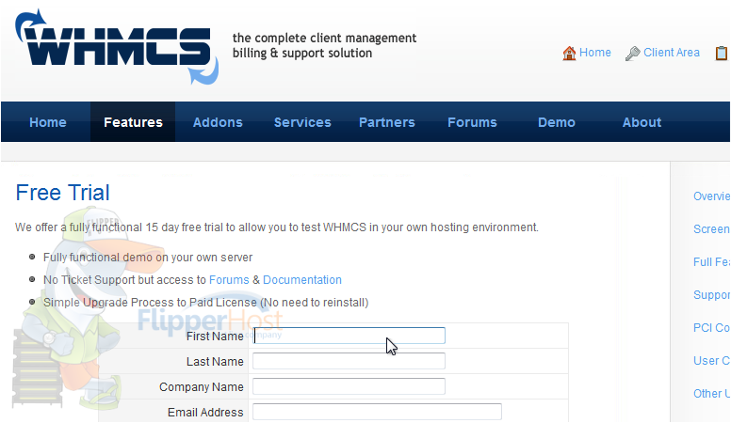Click the clipboard icon after Client Area

[x=723, y=53]
